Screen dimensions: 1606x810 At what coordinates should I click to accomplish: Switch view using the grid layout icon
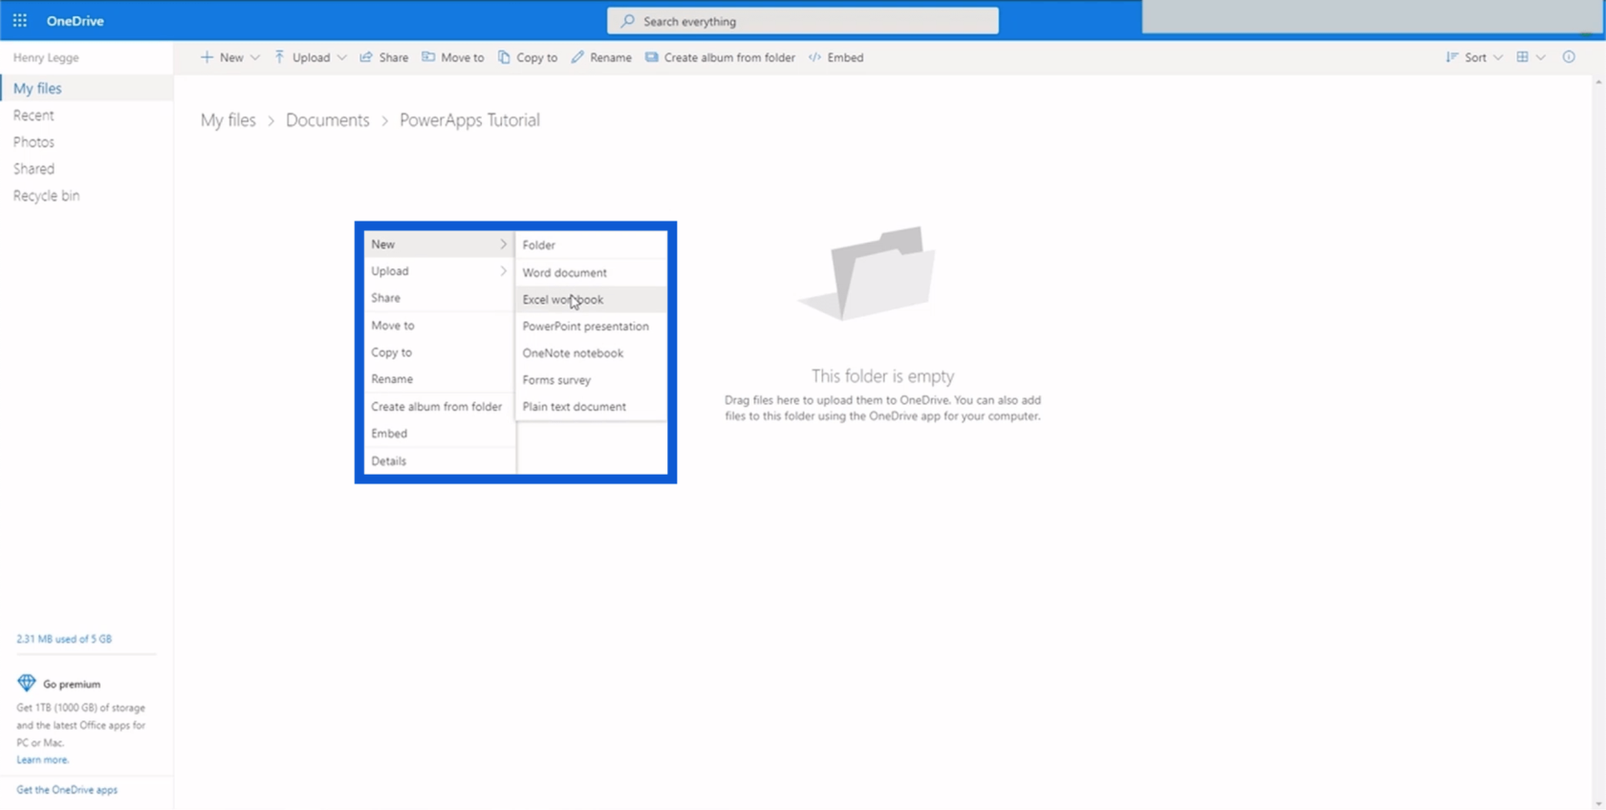tap(1523, 57)
